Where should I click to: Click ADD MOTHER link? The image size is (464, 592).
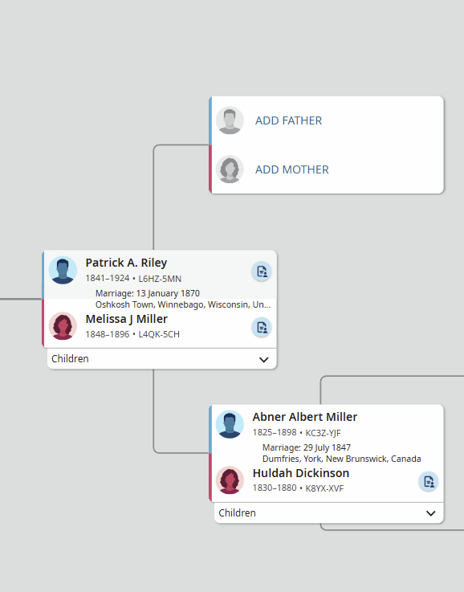[292, 169]
